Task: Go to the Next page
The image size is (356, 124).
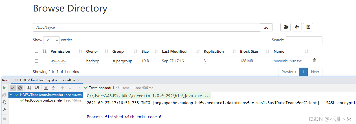Action: [315, 72]
